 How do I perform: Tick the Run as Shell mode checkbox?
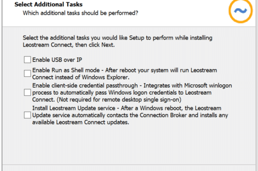[27, 74]
